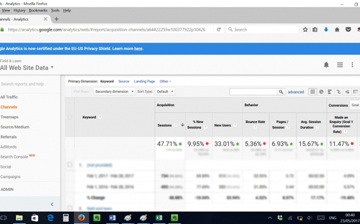Collapse the left navigation sidebar chevron
Image resolution: width=360 pixels, height=224 pixels.
click(52, 204)
